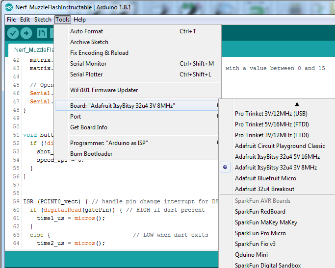Viewport: 335px width, 268px height.
Task: Open the Help menu
Action: click(x=79, y=20)
